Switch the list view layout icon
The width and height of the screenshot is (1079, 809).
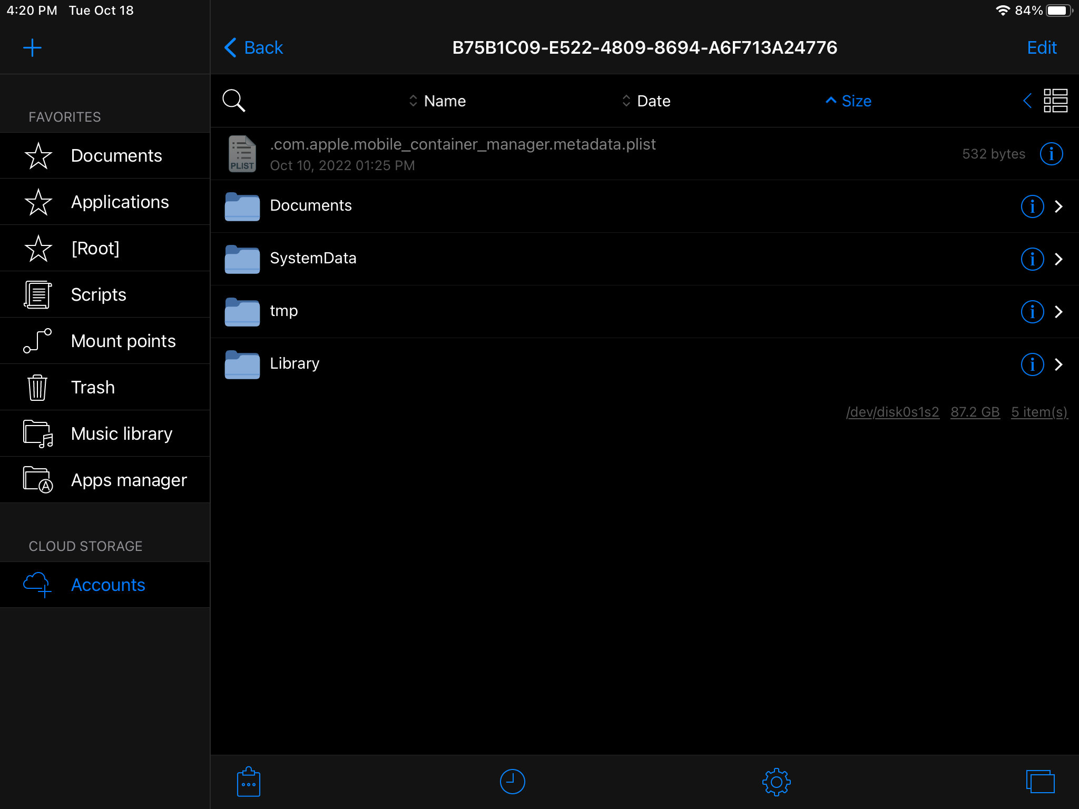(1055, 100)
